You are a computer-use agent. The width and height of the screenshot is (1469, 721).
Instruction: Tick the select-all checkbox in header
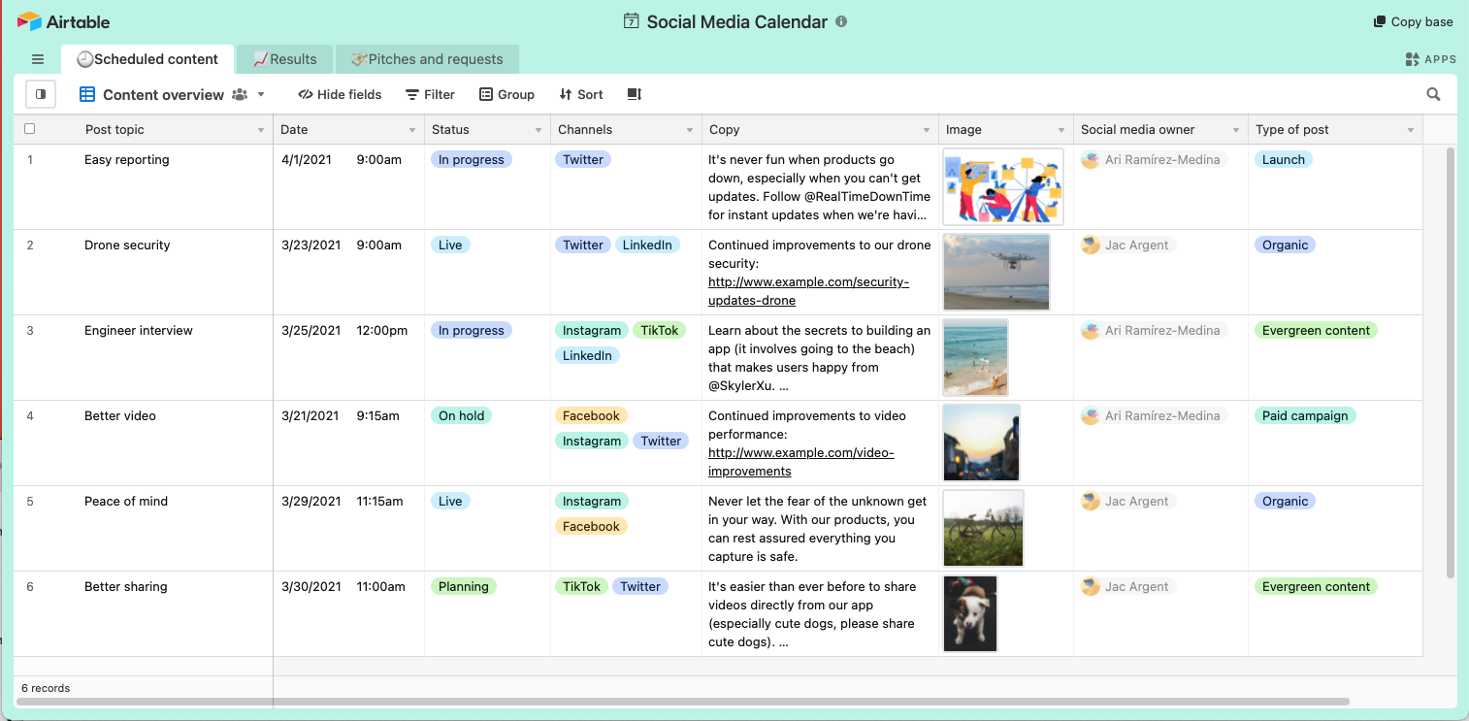29,129
